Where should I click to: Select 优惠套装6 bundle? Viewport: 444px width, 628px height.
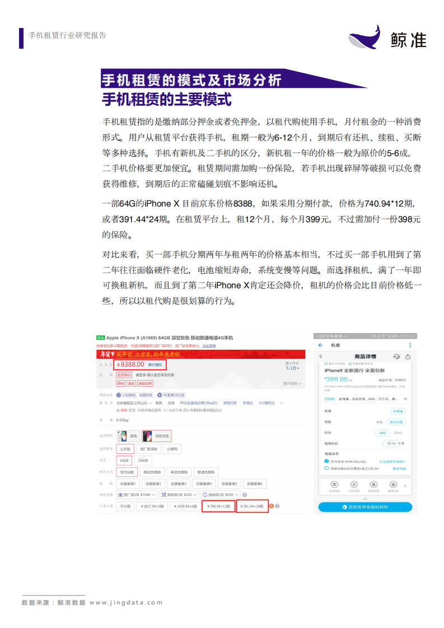(254, 484)
